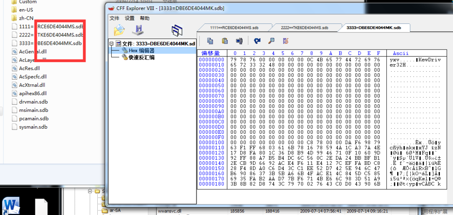Switch to the 2222==TKE6DE4044MS.sdb tab
453x215 pixels.
point(305,28)
